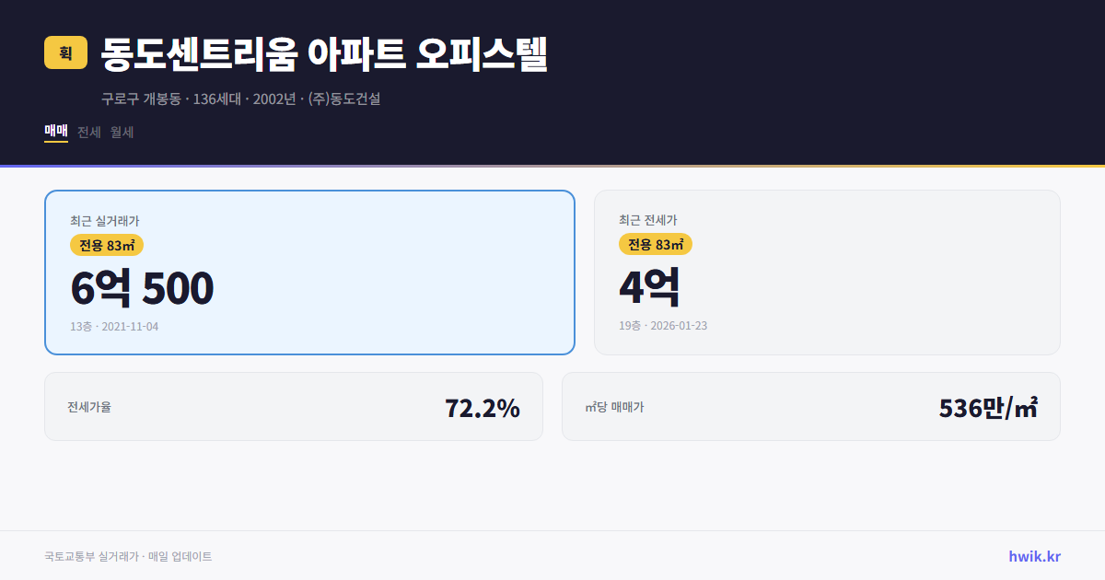
Task: Switch to the 월세 tab
Action: 121,132
